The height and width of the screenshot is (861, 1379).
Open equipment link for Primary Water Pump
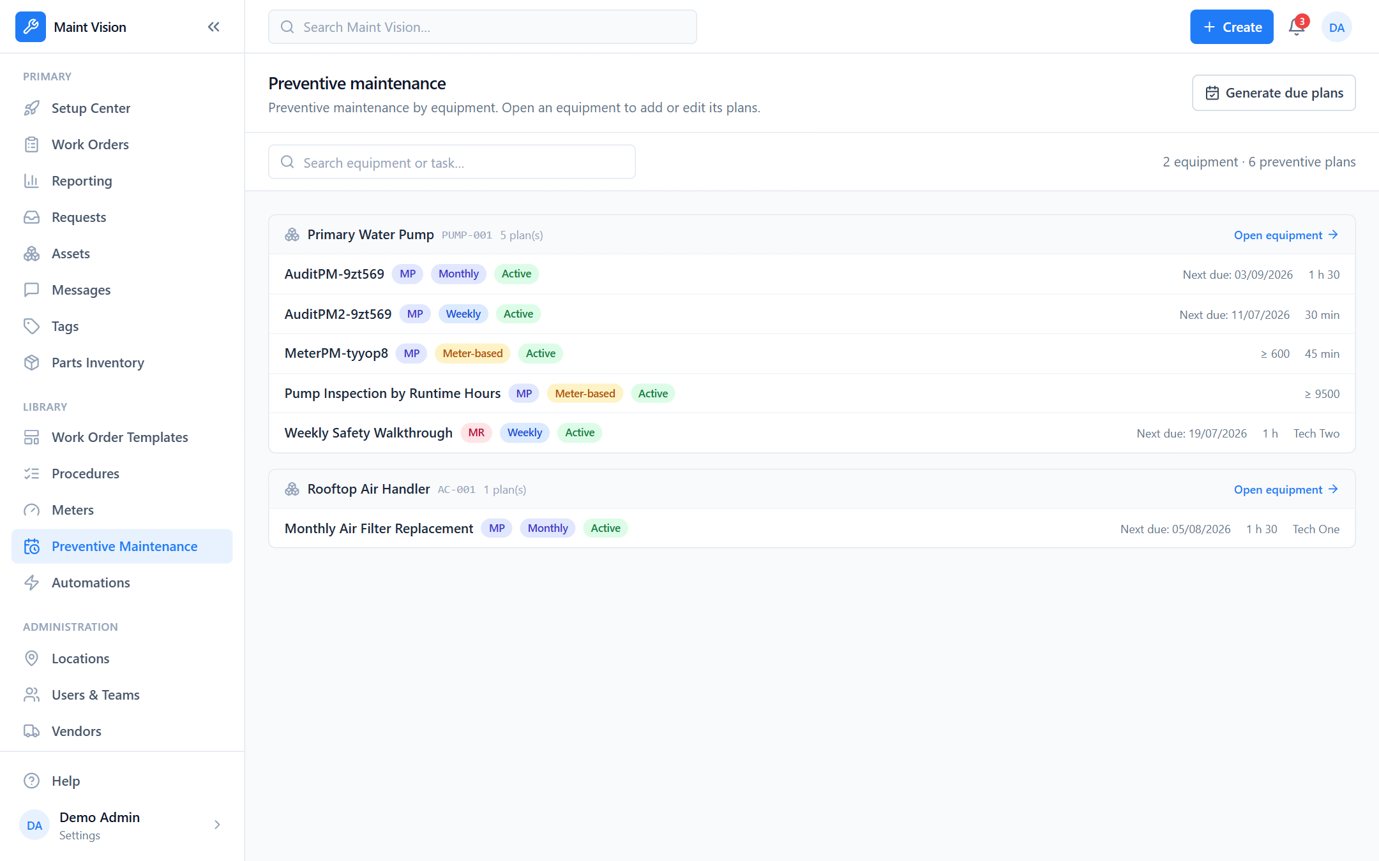(1286, 235)
